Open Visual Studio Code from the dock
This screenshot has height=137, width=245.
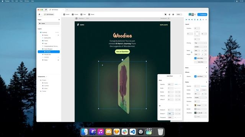pyautogui.click(x=133, y=132)
